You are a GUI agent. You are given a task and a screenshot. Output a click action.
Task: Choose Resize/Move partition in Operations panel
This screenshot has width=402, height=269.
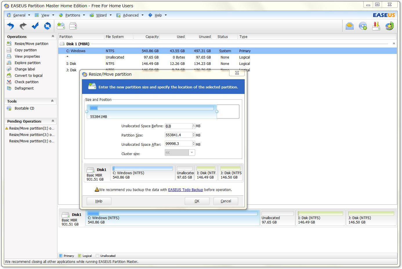[32, 44]
